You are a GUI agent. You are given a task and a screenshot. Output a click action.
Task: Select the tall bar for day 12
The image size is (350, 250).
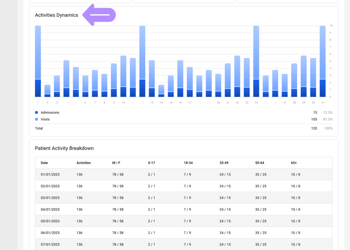point(142,61)
